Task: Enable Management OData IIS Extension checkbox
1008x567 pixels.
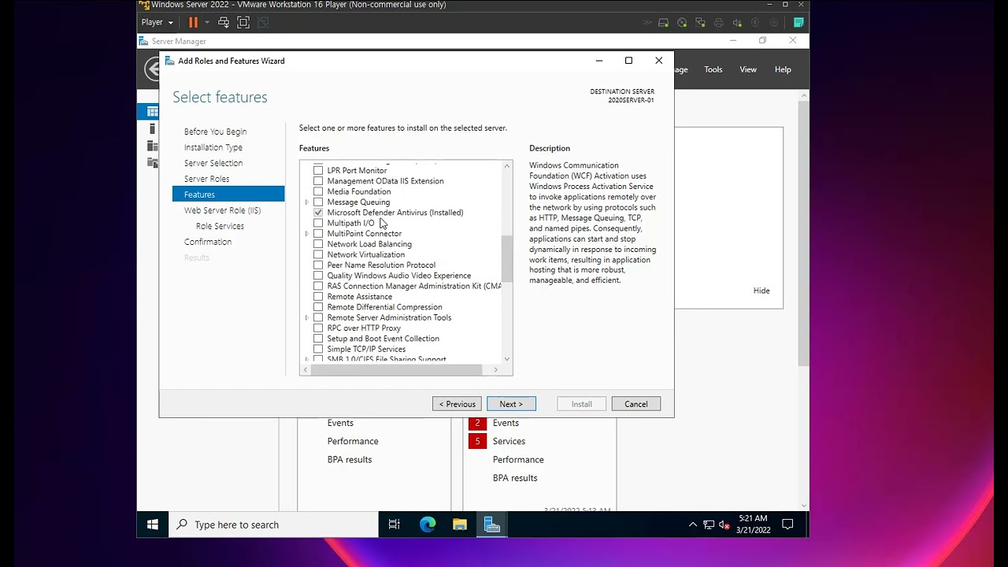Action: (x=318, y=181)
